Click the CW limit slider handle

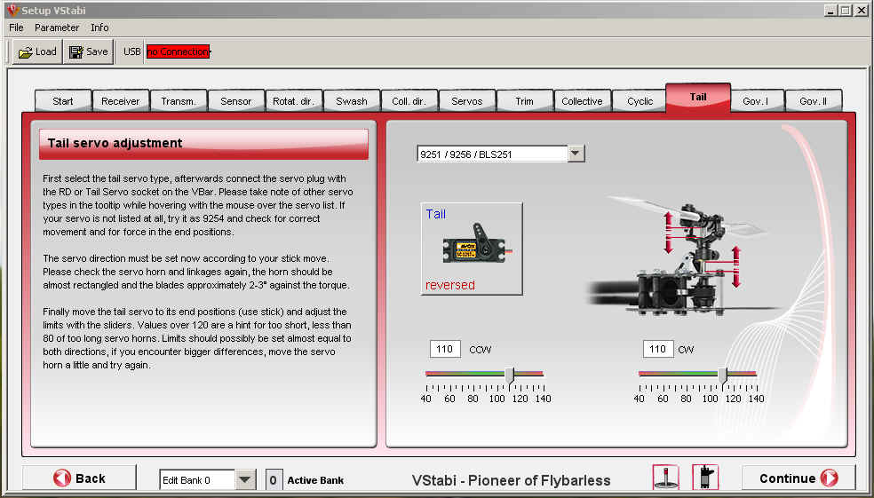click(x=722, y=376)
